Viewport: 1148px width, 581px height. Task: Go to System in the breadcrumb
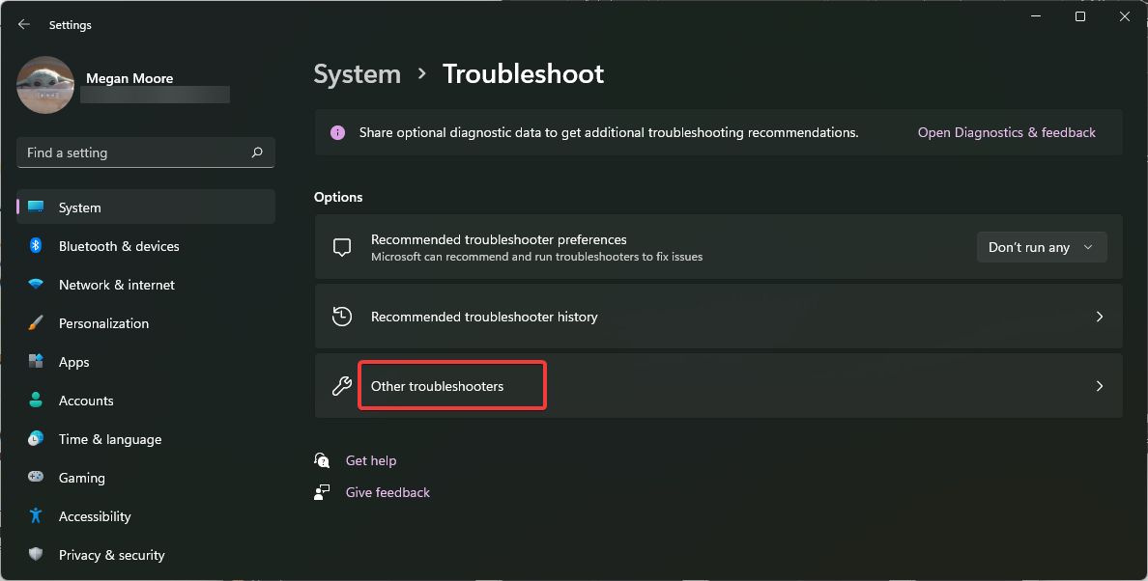tap(357, 74)
